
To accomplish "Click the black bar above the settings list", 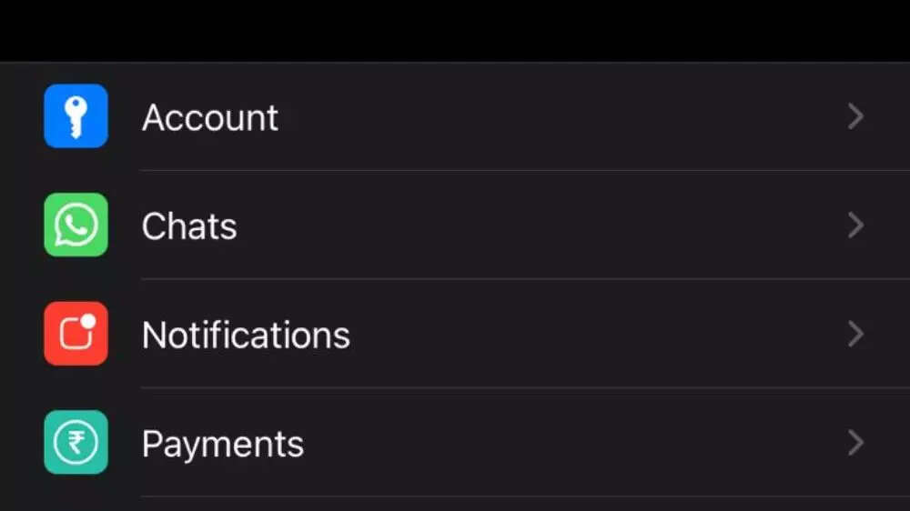I will pyautogui.click(x=455, y=29).
